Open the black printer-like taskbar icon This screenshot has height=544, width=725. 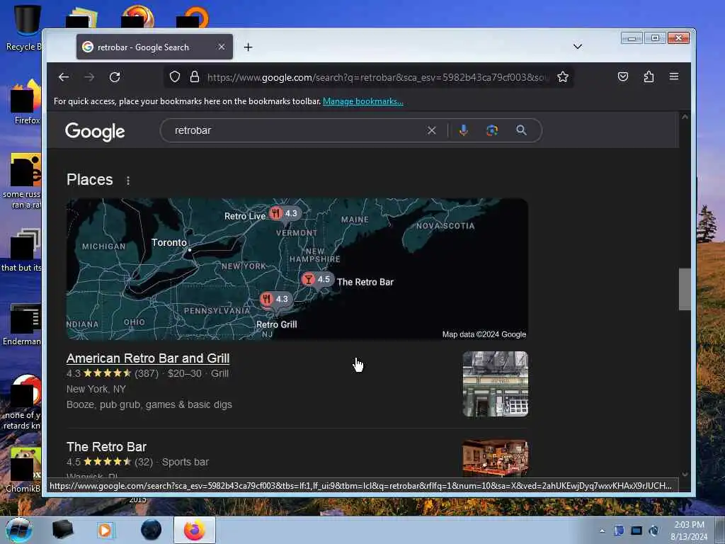tap(62, 530)
